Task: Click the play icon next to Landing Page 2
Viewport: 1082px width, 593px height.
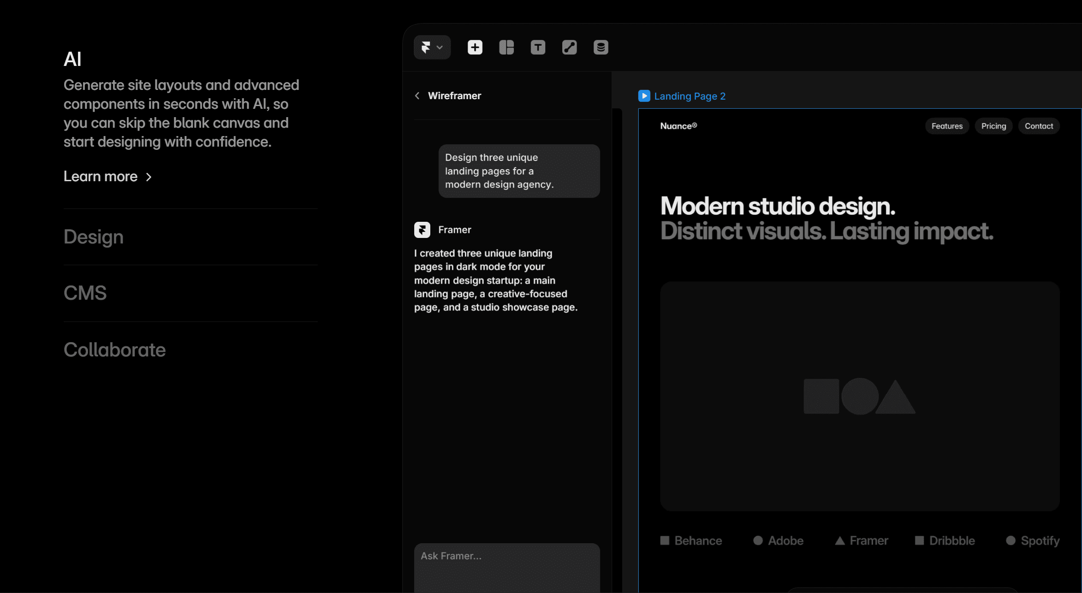Action: point(644,96)
